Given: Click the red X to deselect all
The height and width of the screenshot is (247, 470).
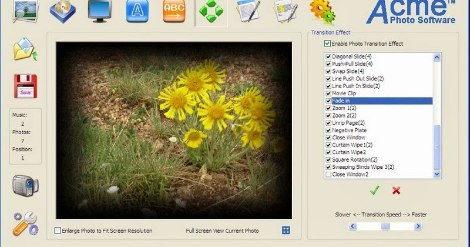Looking at the screenshot, I should [x=396, y=191].
